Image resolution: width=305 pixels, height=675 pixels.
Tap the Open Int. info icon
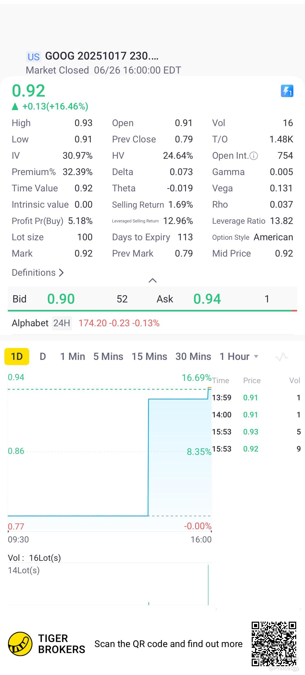pyautogui.click(x=254, y=156)
